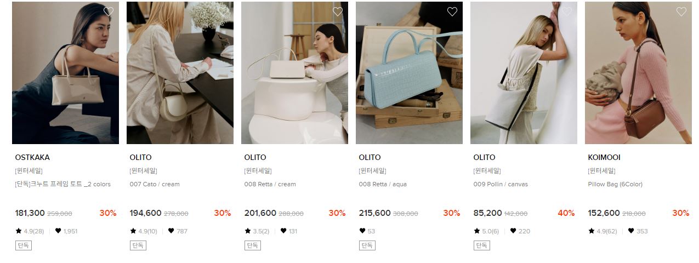Screen dimensions: 699x263
Task: Click the black heart showing 53 likes
Action: coord(362,231)
